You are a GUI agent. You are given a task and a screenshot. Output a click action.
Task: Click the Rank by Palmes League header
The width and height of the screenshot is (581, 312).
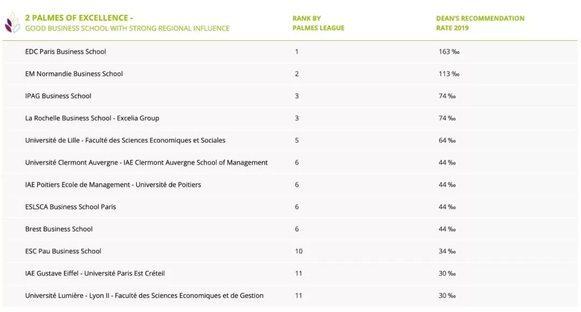point(318,23)
